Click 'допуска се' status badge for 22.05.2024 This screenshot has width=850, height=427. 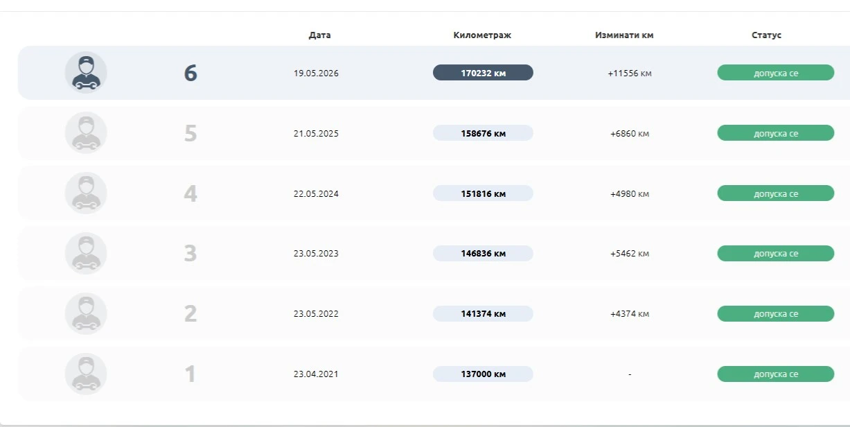coord(776,193)
